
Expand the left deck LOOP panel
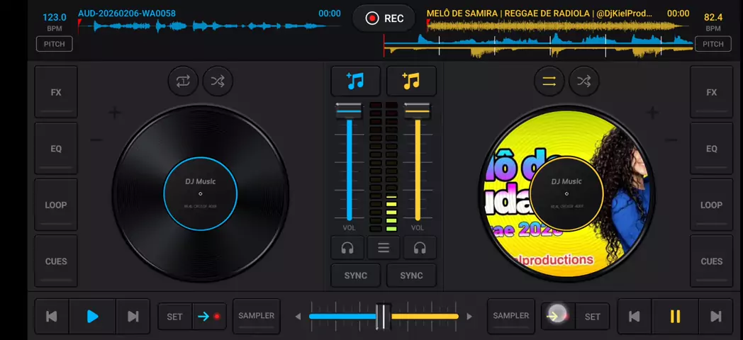(x=56, y=205)
